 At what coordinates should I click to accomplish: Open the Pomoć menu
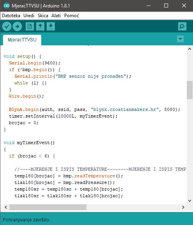(x=72, y=16)
